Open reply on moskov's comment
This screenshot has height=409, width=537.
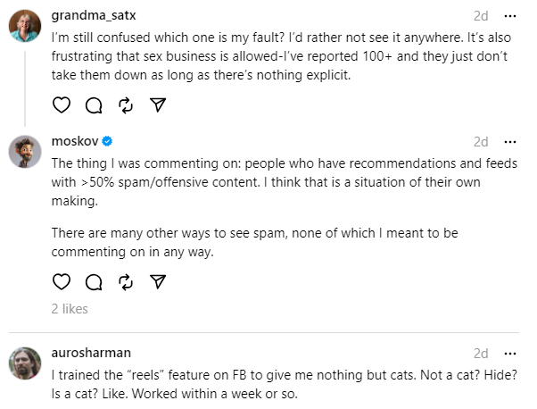click(94, 282)
